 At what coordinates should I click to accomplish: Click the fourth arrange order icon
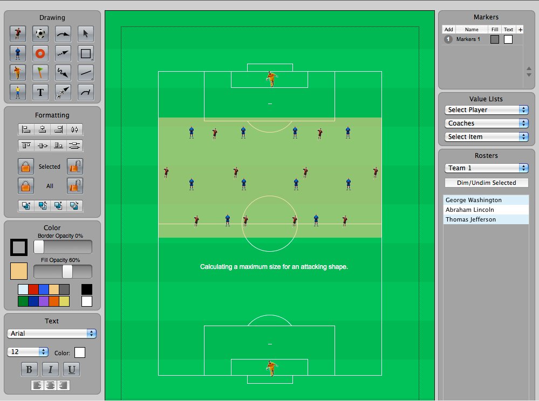[x=74, y=206]
